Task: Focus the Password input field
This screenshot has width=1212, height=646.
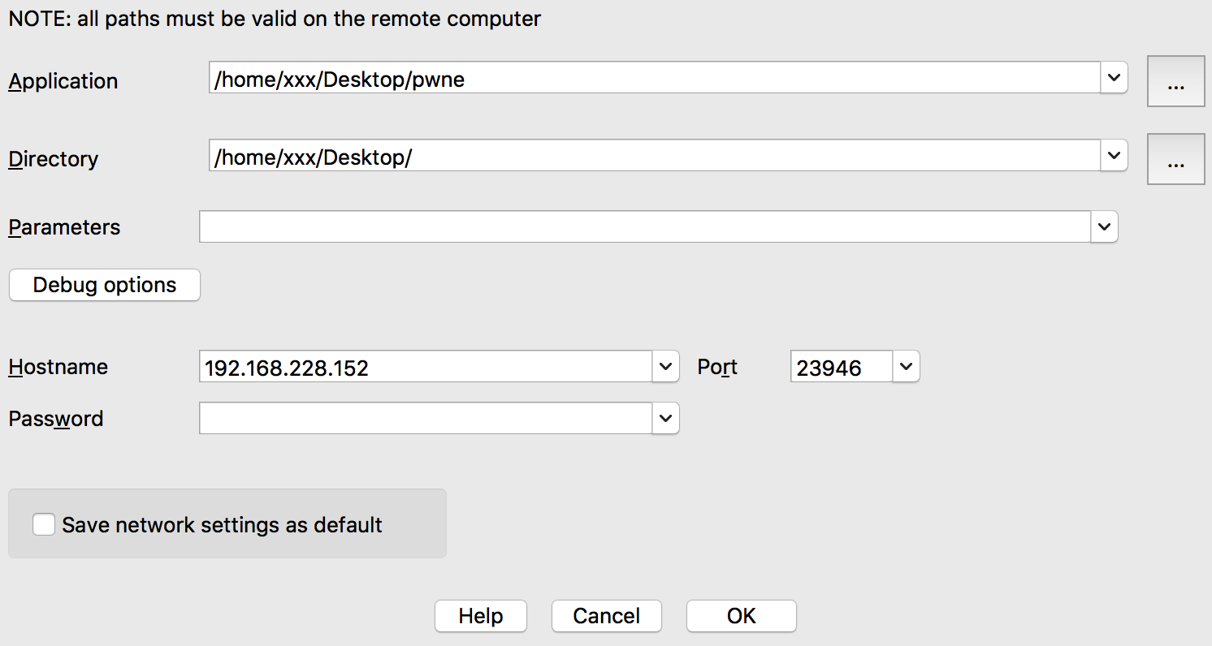Action: (x=426, y=418)
